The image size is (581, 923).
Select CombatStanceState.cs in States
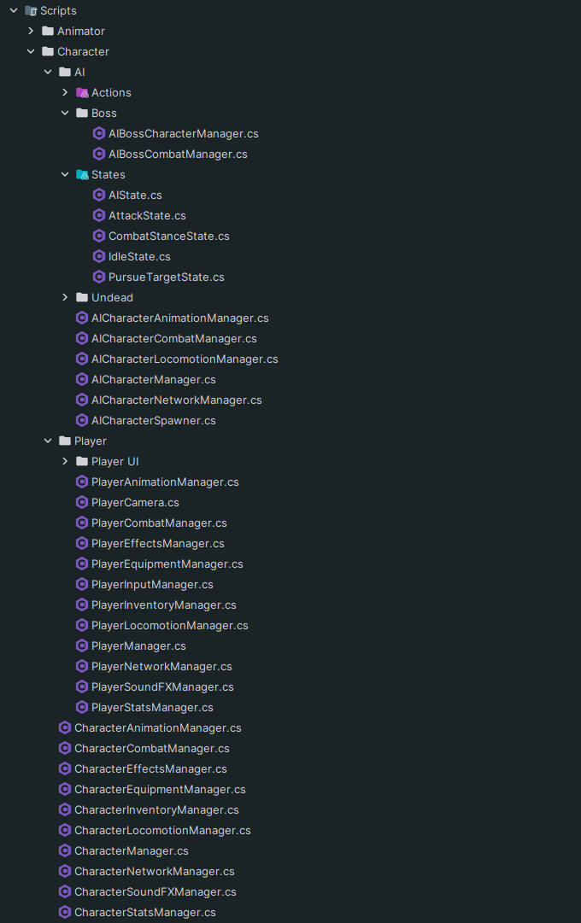(168, 236)
